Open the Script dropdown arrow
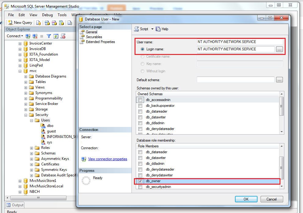 tap(152, 29)
